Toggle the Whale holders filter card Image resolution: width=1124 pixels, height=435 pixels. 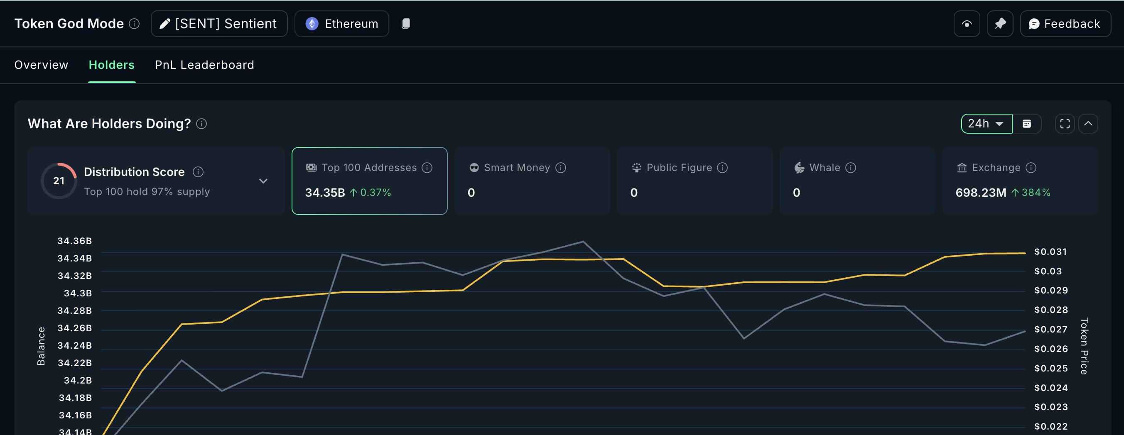pos(857,181)
